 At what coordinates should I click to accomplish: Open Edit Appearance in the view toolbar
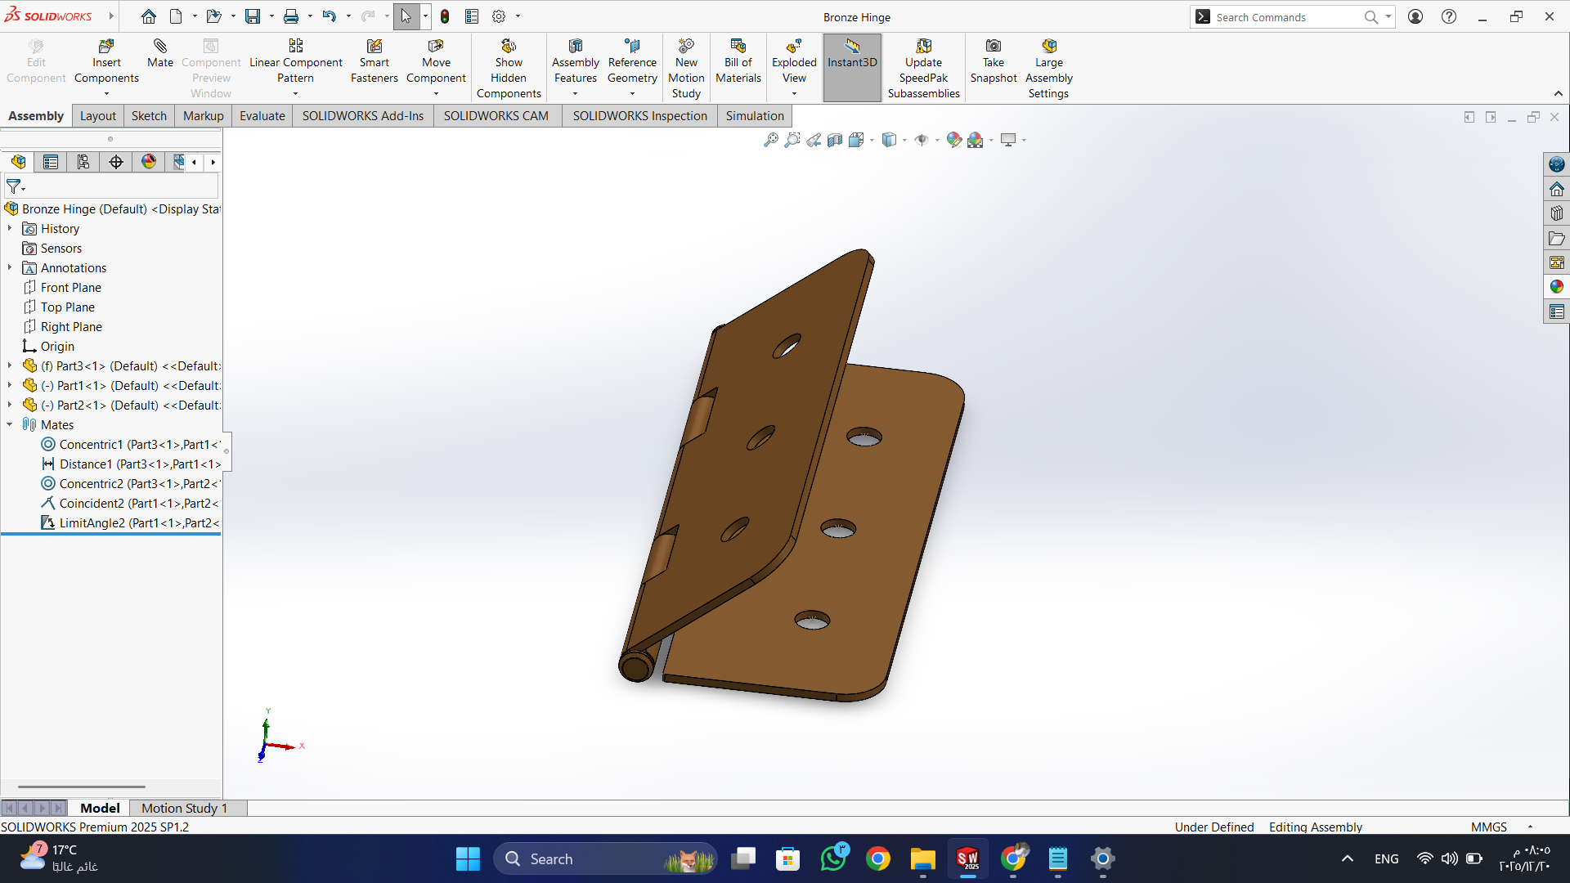pos(953,141)
